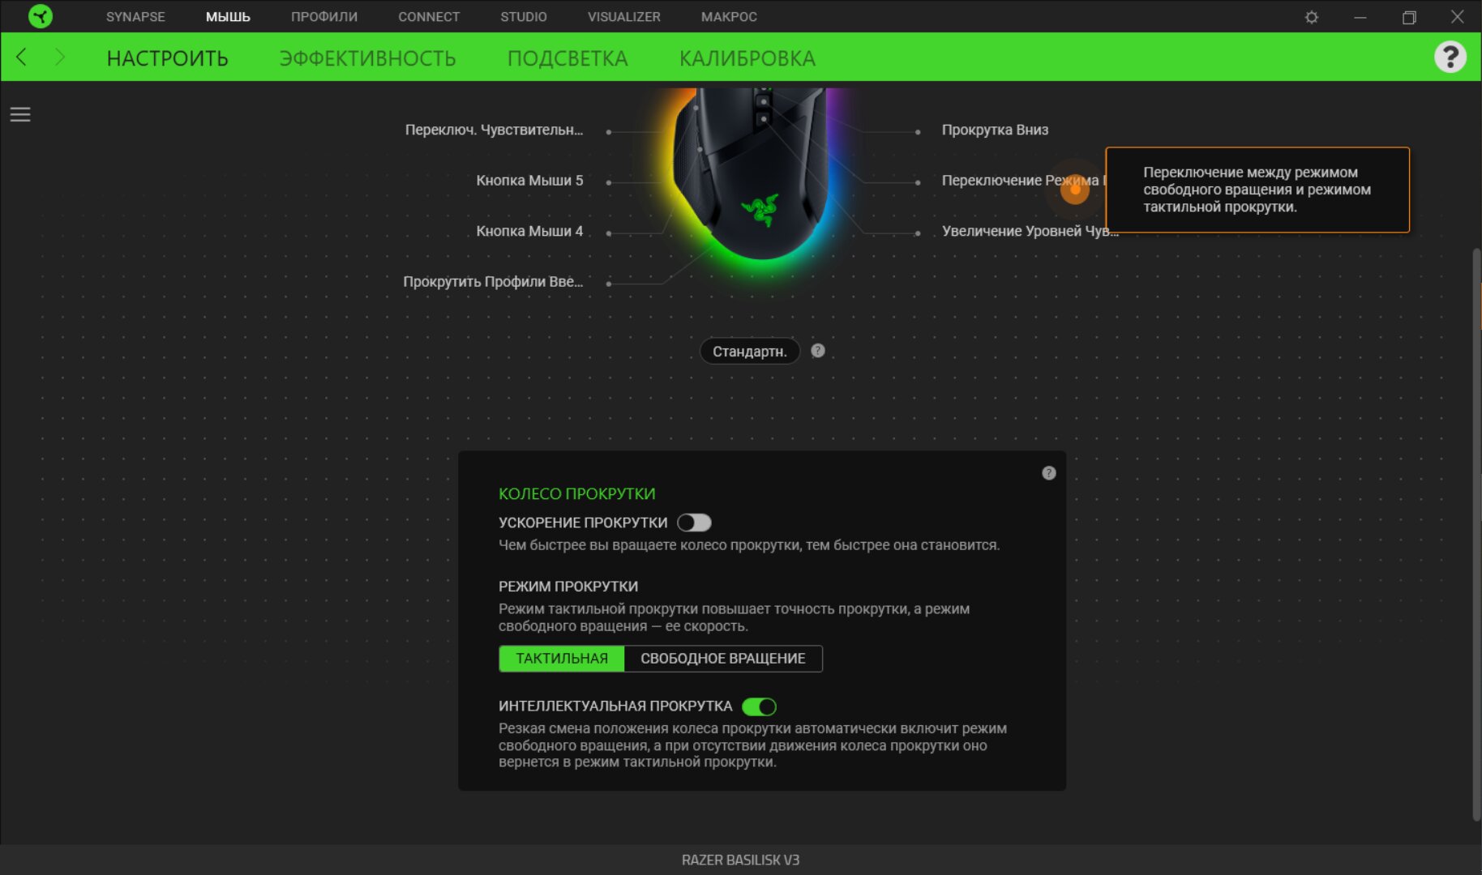
Task: Select Прокрутка Вниз assignment
Action: click(x=995, y=130)
